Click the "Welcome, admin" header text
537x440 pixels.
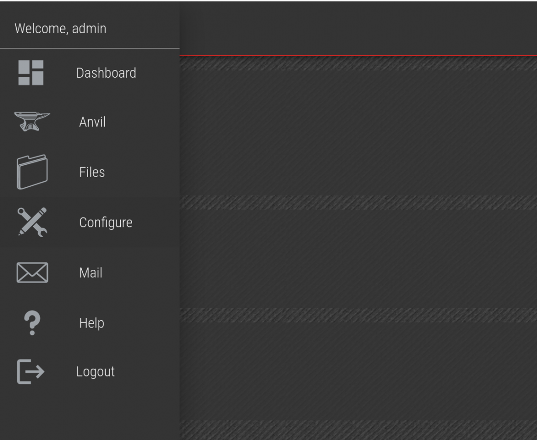point(60,28)
